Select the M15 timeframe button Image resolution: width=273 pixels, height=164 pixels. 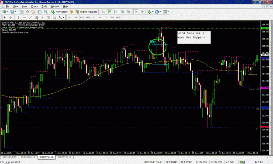pyautogui.click(x=82, y=17)
